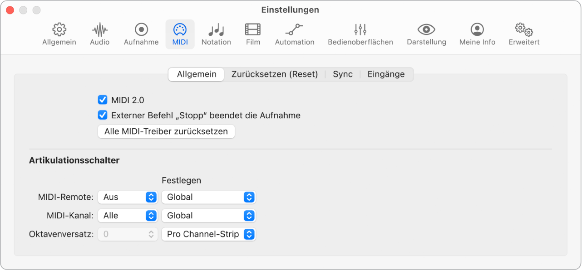Open the Aufnahme settings pane
582x270 pixels.
pos(141,34)
